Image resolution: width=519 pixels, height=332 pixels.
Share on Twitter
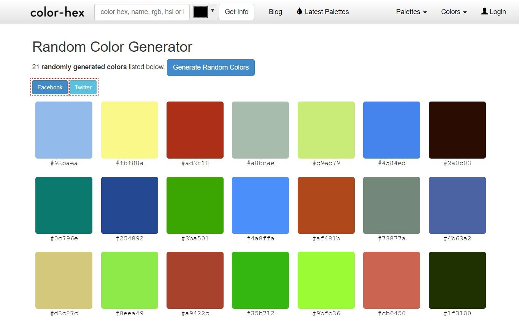83,87
